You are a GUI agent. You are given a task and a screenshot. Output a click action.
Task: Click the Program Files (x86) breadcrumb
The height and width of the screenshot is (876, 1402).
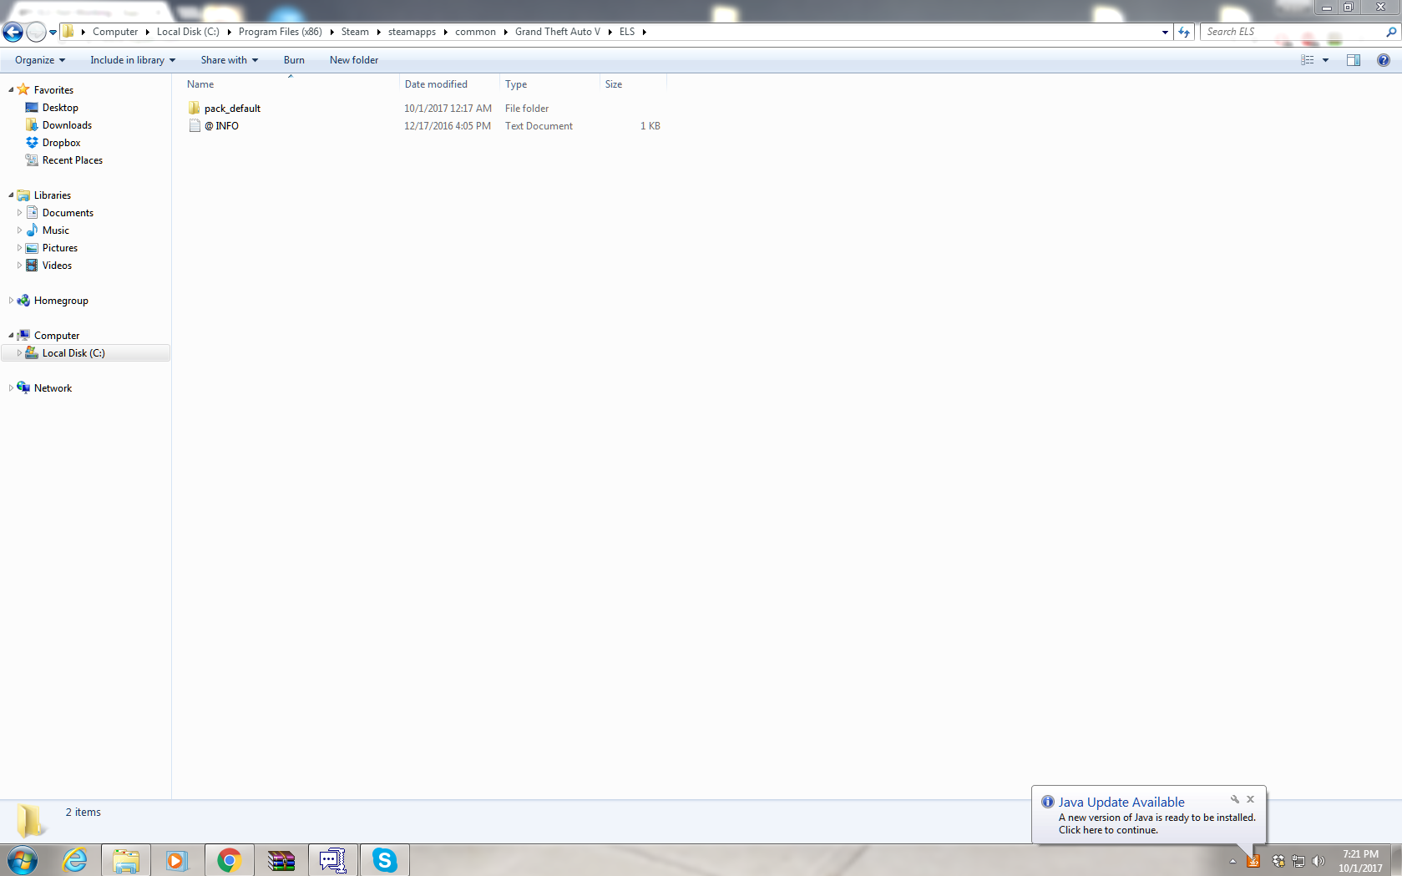pyautogui.click(x=280, y=32)
